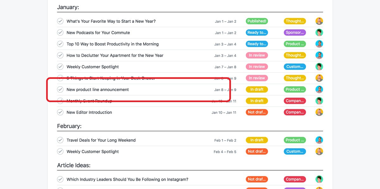Open the assignee avatar for "New Podcasts for Your Commute"

coord(319,33)
